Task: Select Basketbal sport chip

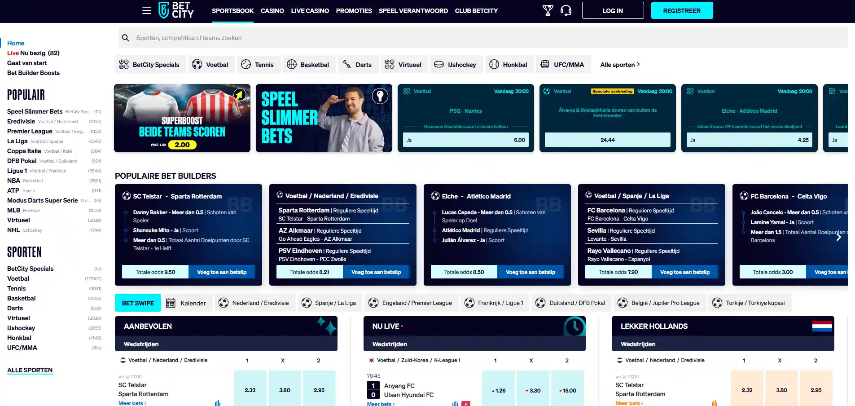Action: coord(308,65)
